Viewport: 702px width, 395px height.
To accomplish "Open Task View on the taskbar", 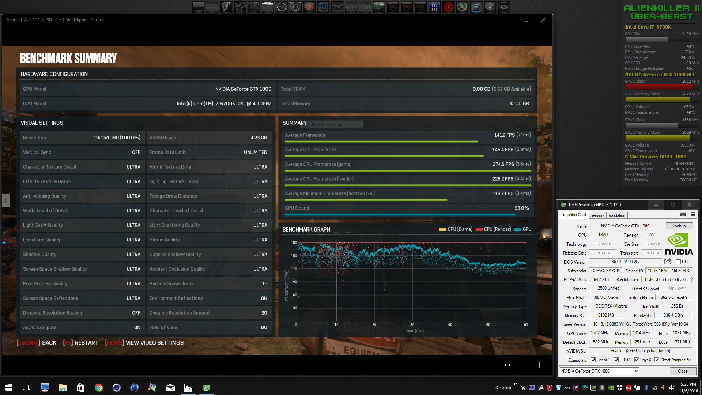I will point(26,388).
